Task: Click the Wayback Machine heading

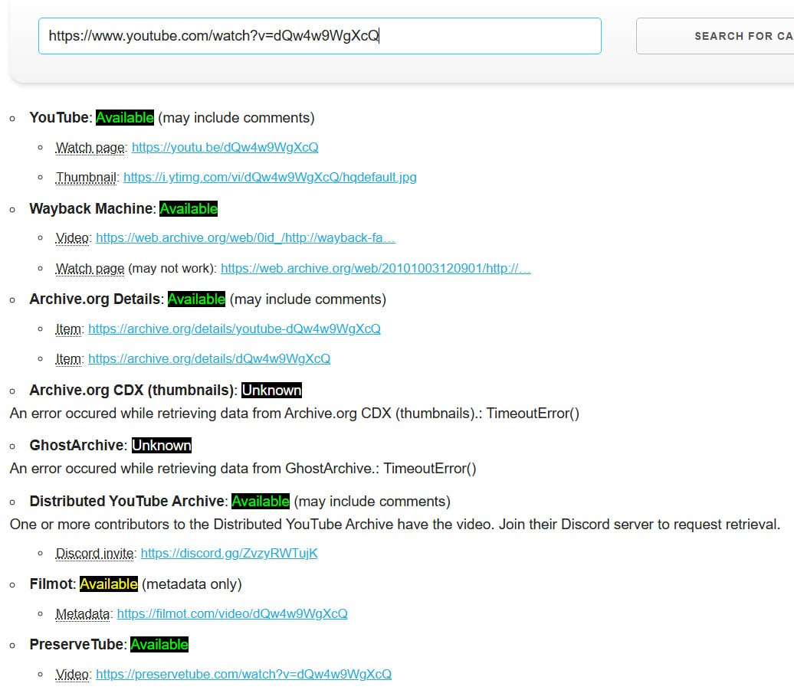Action: 91,208
